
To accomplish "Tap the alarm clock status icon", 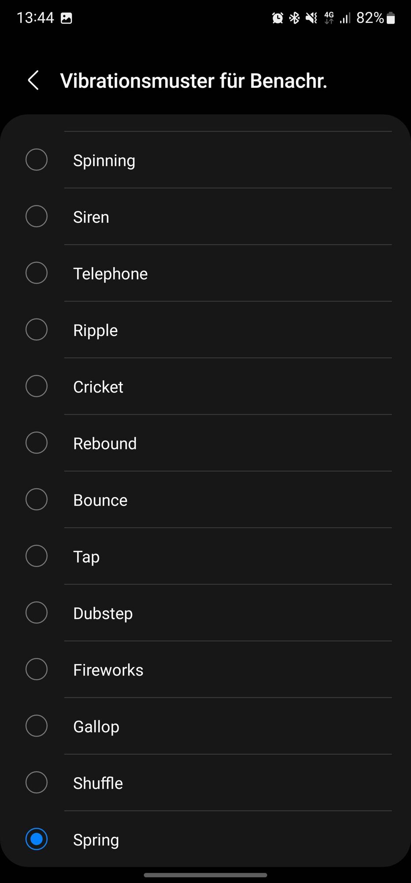I will click(278, 18).
